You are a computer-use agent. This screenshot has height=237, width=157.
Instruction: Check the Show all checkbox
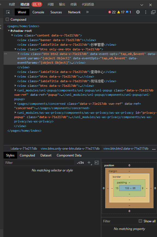140,221
